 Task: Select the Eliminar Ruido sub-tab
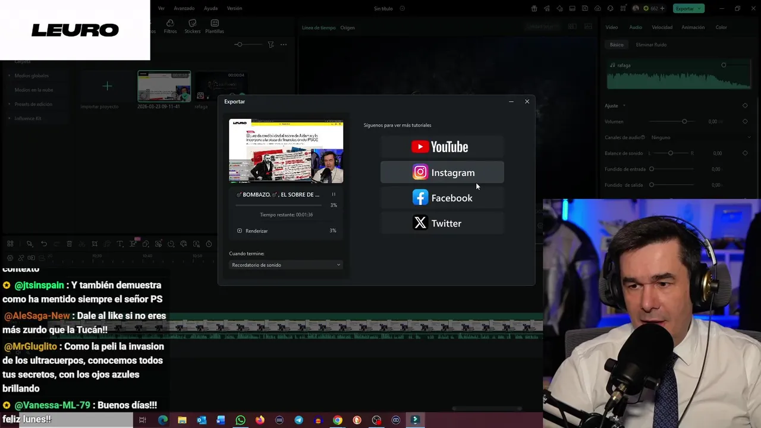point(651,45)
